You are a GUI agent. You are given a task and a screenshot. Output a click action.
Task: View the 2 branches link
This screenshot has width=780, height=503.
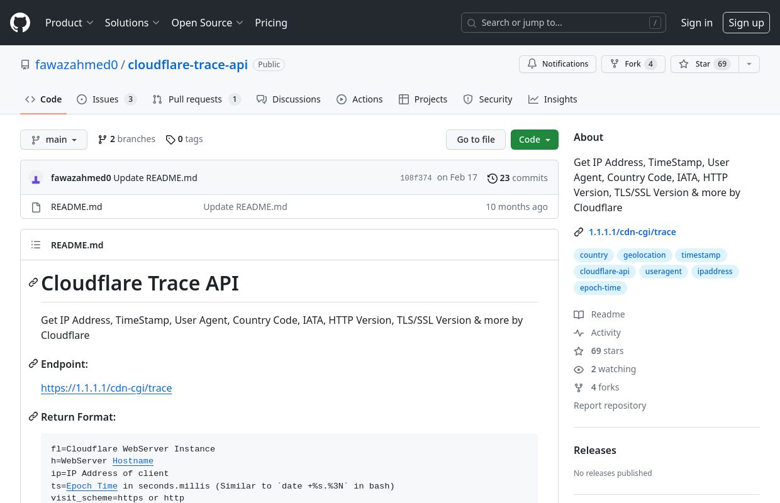[126, 139]
